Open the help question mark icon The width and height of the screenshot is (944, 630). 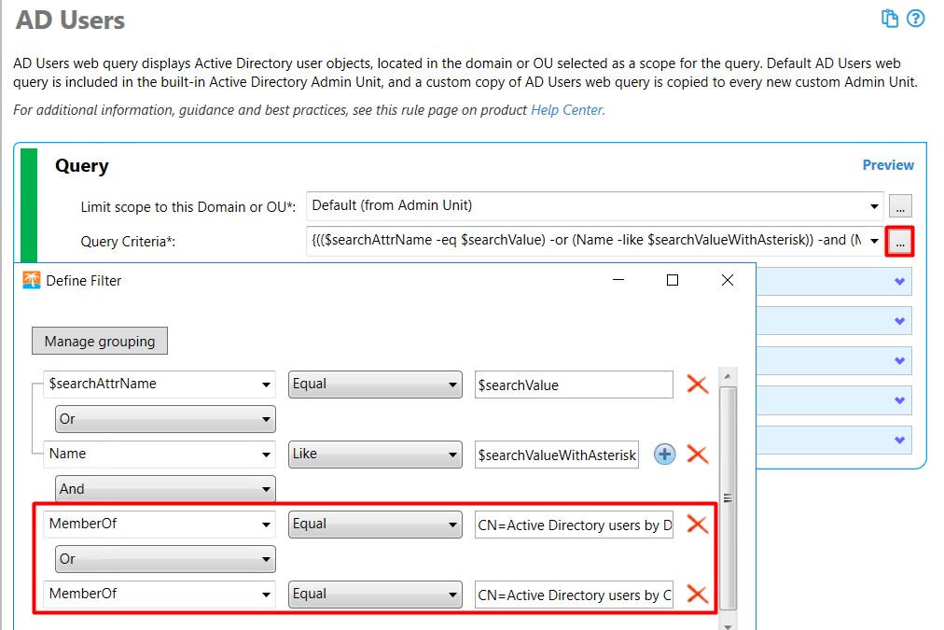[x=915, y=19]
